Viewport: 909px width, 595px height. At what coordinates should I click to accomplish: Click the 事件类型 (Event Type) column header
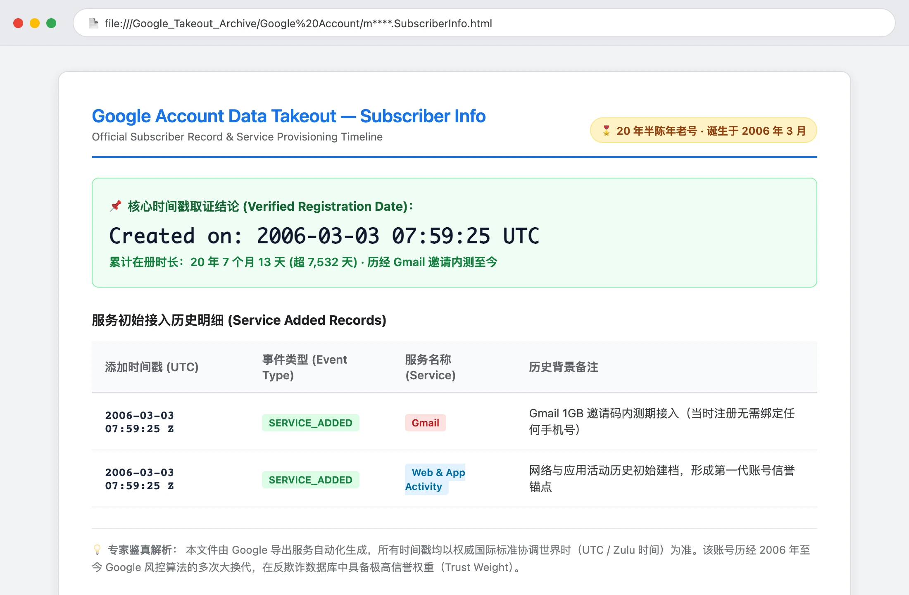coord(305,367)
